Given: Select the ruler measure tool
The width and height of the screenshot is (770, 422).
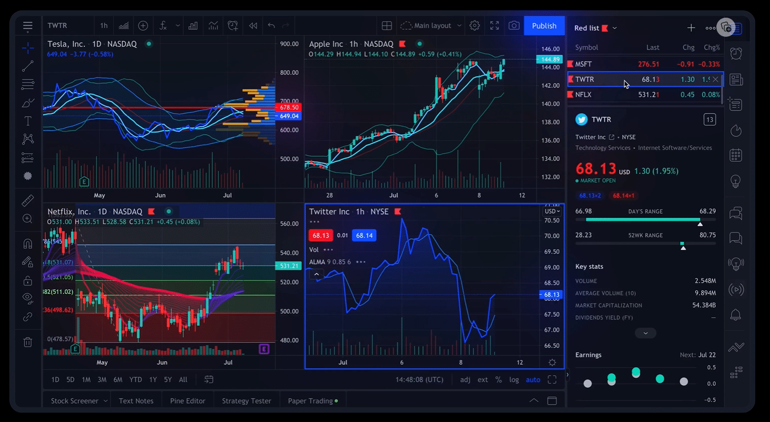Looking at the screenshot, I should 28,200.
